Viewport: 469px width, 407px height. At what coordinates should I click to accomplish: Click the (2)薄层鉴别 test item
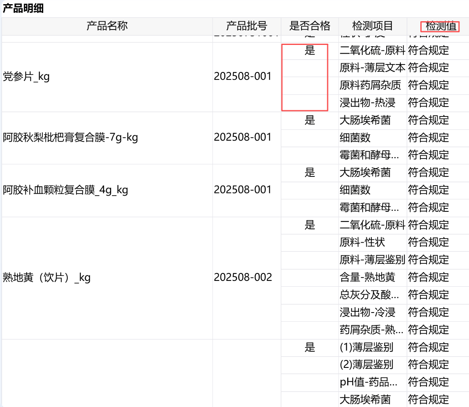366,365
